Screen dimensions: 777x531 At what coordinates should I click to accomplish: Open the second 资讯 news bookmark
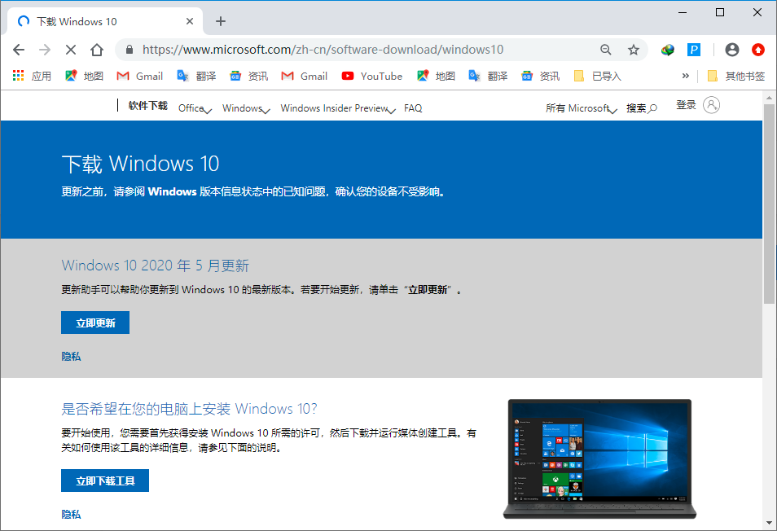(x=540, y=76)
